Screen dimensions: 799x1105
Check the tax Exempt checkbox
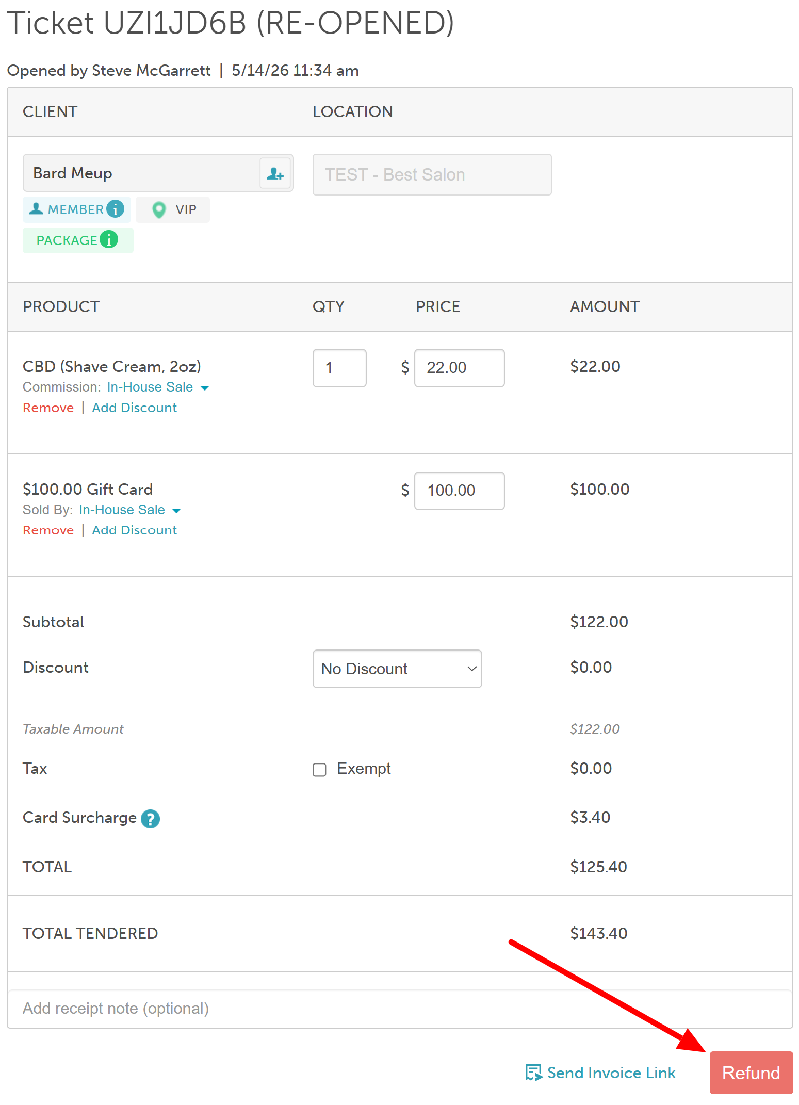319,770
